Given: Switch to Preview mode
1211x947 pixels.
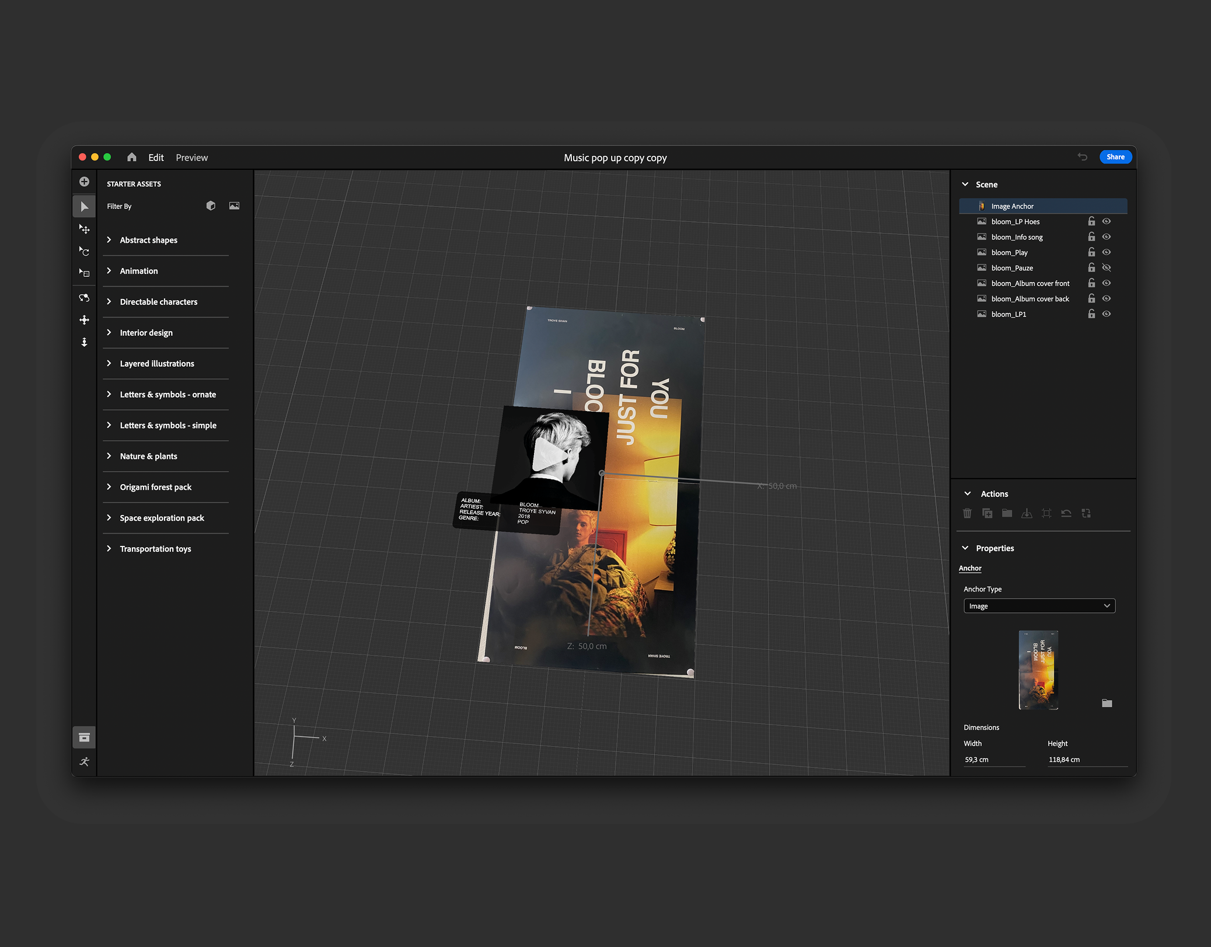Looking at the screenshot, I should (191, 158).
